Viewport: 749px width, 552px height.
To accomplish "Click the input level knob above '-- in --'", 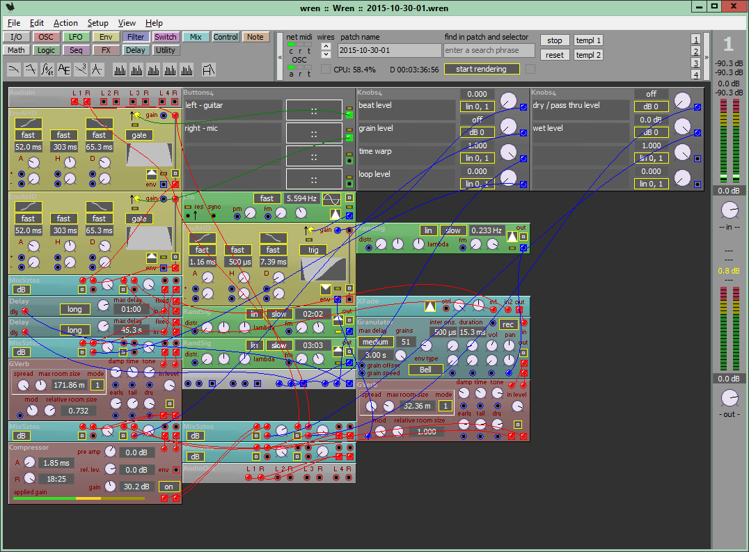I will click(730, 210).
